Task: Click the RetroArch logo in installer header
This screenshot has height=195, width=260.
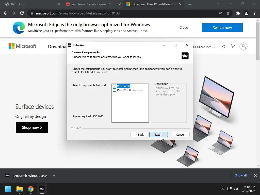Action: click(x=185, y=56)
